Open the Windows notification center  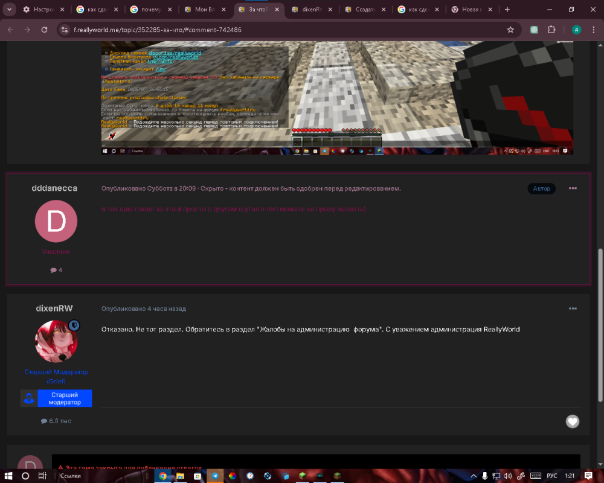point(588,476)
